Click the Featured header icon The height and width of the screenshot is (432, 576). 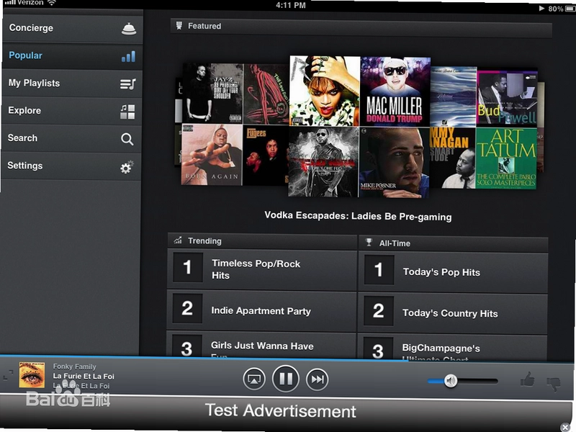[x=179, y=25]
